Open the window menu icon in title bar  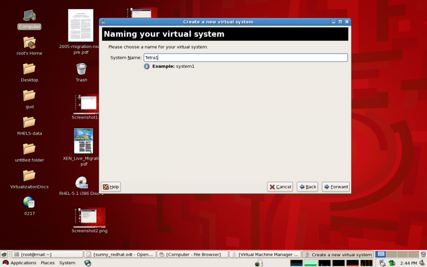click(x=103, y=22)
